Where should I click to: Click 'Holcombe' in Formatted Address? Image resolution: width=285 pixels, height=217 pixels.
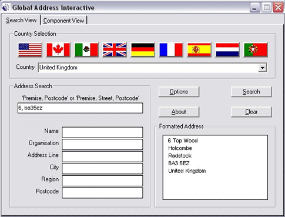point(180,148)
